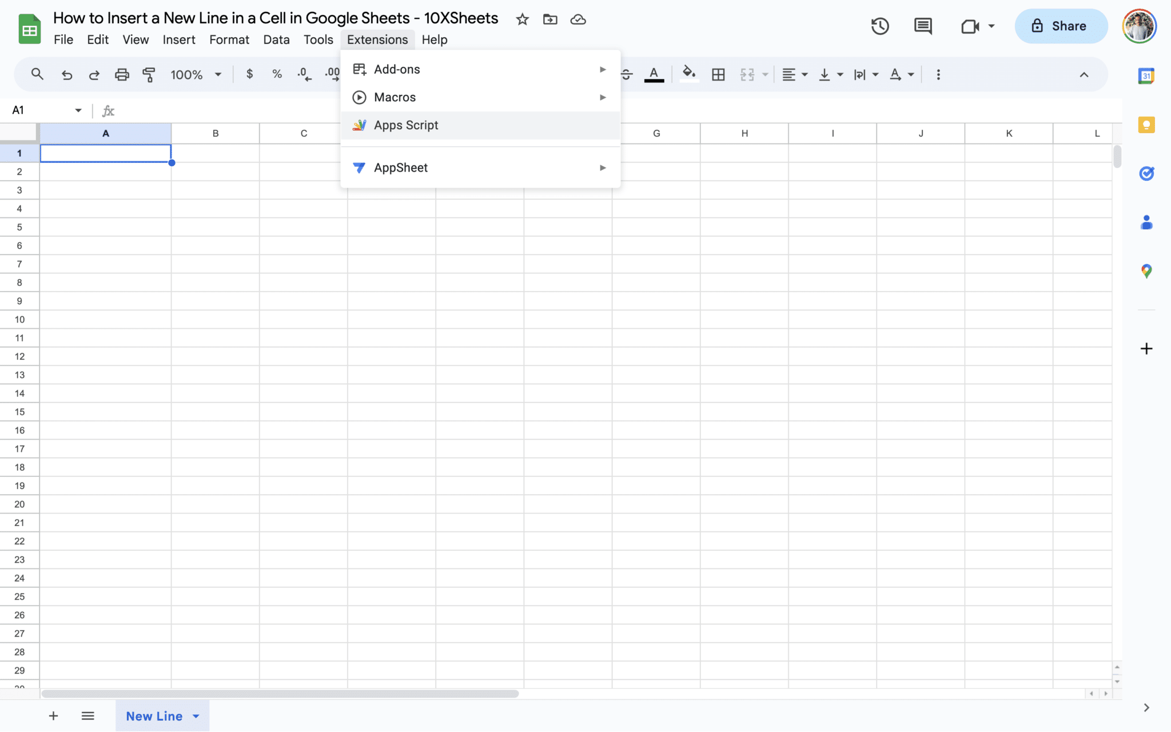Open text wrapping dropdown
The image size is (1171, 732).
866,74
